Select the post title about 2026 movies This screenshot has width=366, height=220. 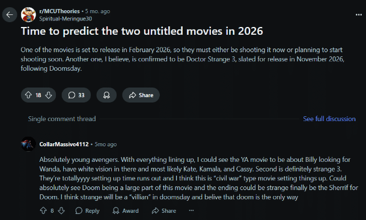pyautogui.click(x=142, y=31)
